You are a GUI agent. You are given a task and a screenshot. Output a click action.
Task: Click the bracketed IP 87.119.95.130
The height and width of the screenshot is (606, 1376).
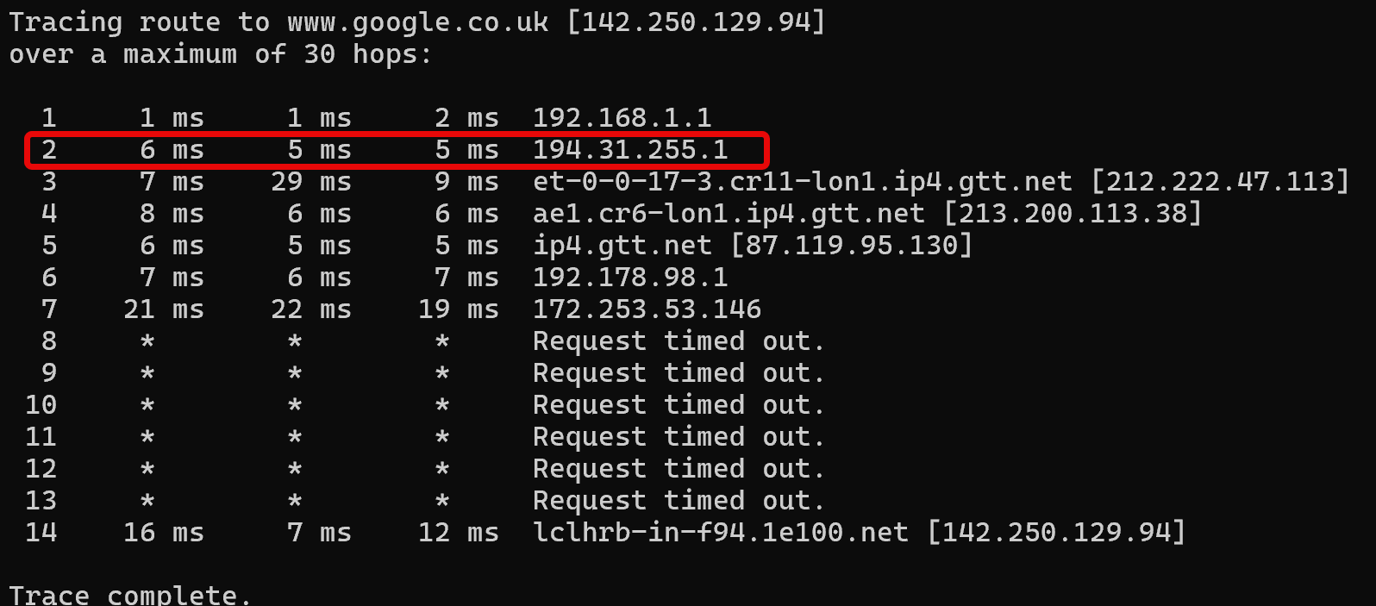(851, 245)
